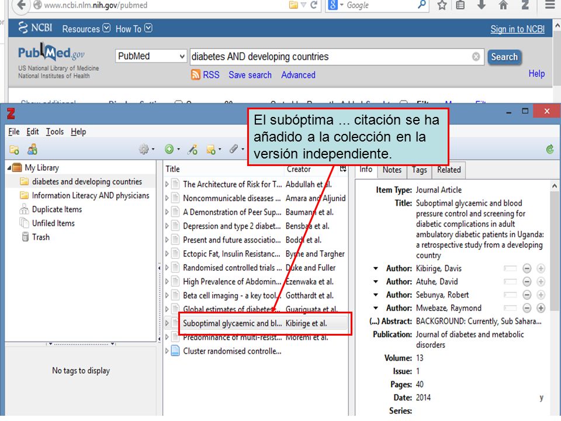The image size is (561, 421).
Task: Open the Zotero Tools menu
Action: pos(55,132)
